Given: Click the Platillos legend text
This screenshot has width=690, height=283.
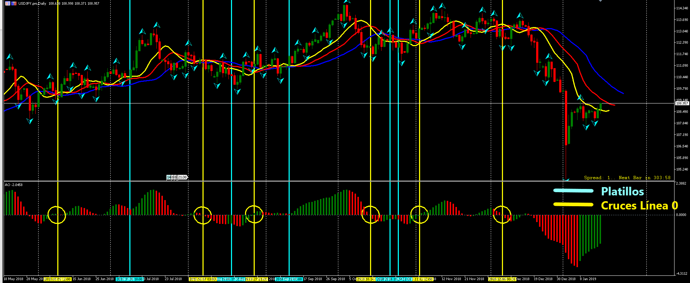Looking at the screenshot, I should [622, 191].
